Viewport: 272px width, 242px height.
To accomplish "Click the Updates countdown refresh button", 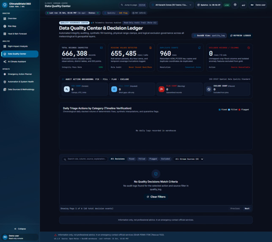I will pyautogui.click(x=209, y=5).
